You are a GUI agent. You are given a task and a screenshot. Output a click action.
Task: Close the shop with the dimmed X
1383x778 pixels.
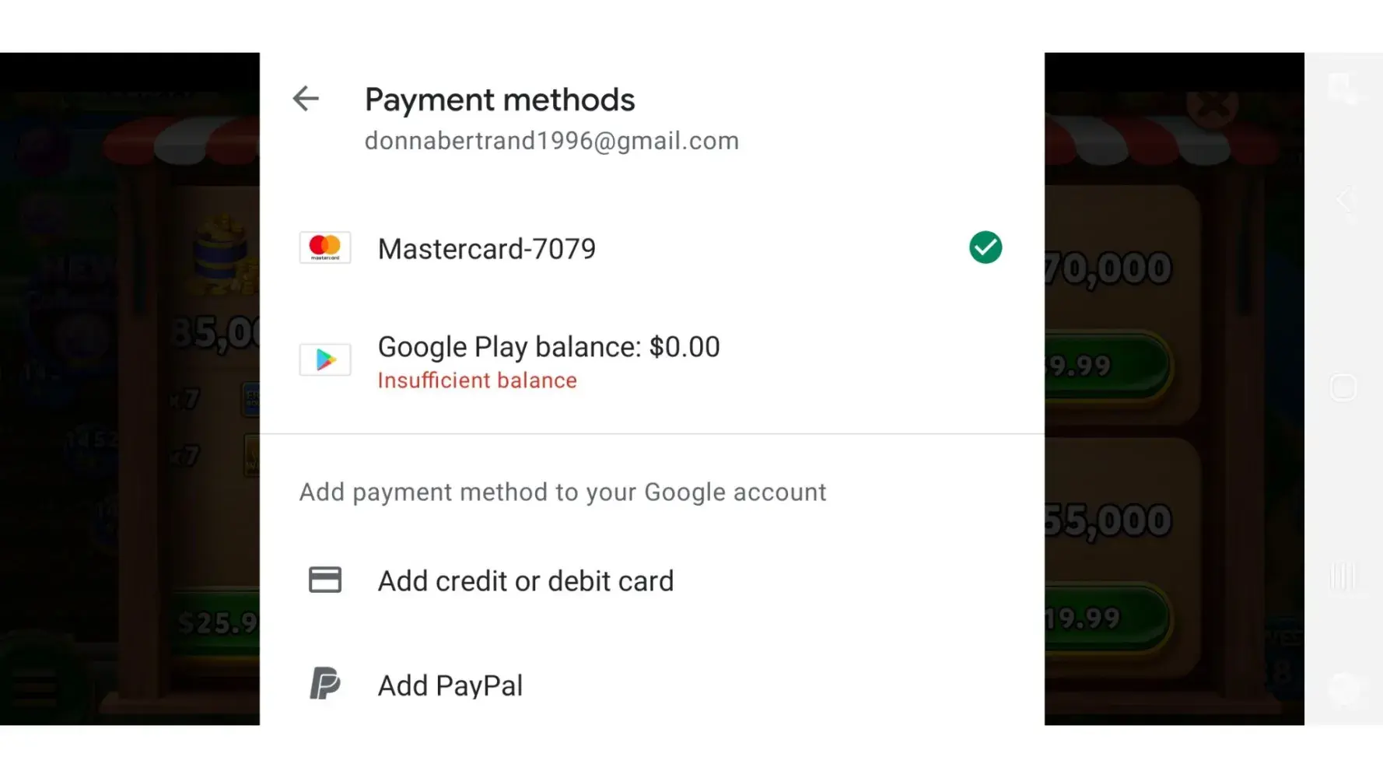tap(1212, 105)
